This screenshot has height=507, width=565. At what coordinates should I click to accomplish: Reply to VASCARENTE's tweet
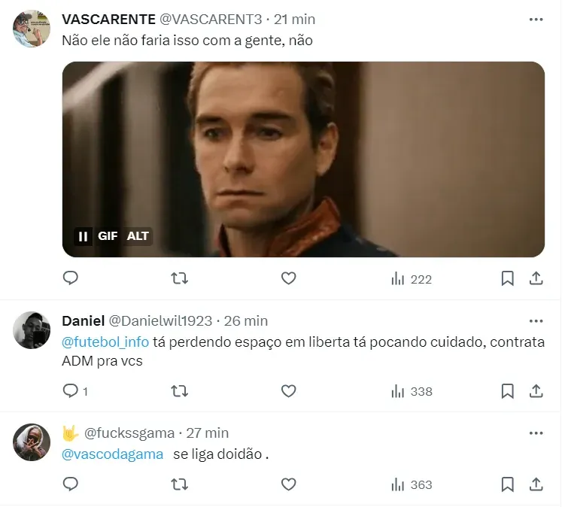coord(70,278)
